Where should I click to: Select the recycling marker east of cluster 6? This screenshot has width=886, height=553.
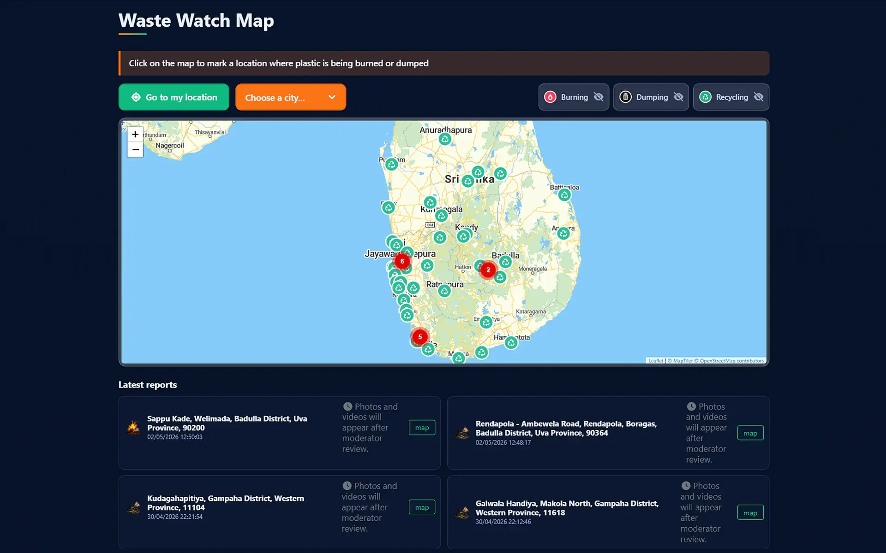click(427, 265)
